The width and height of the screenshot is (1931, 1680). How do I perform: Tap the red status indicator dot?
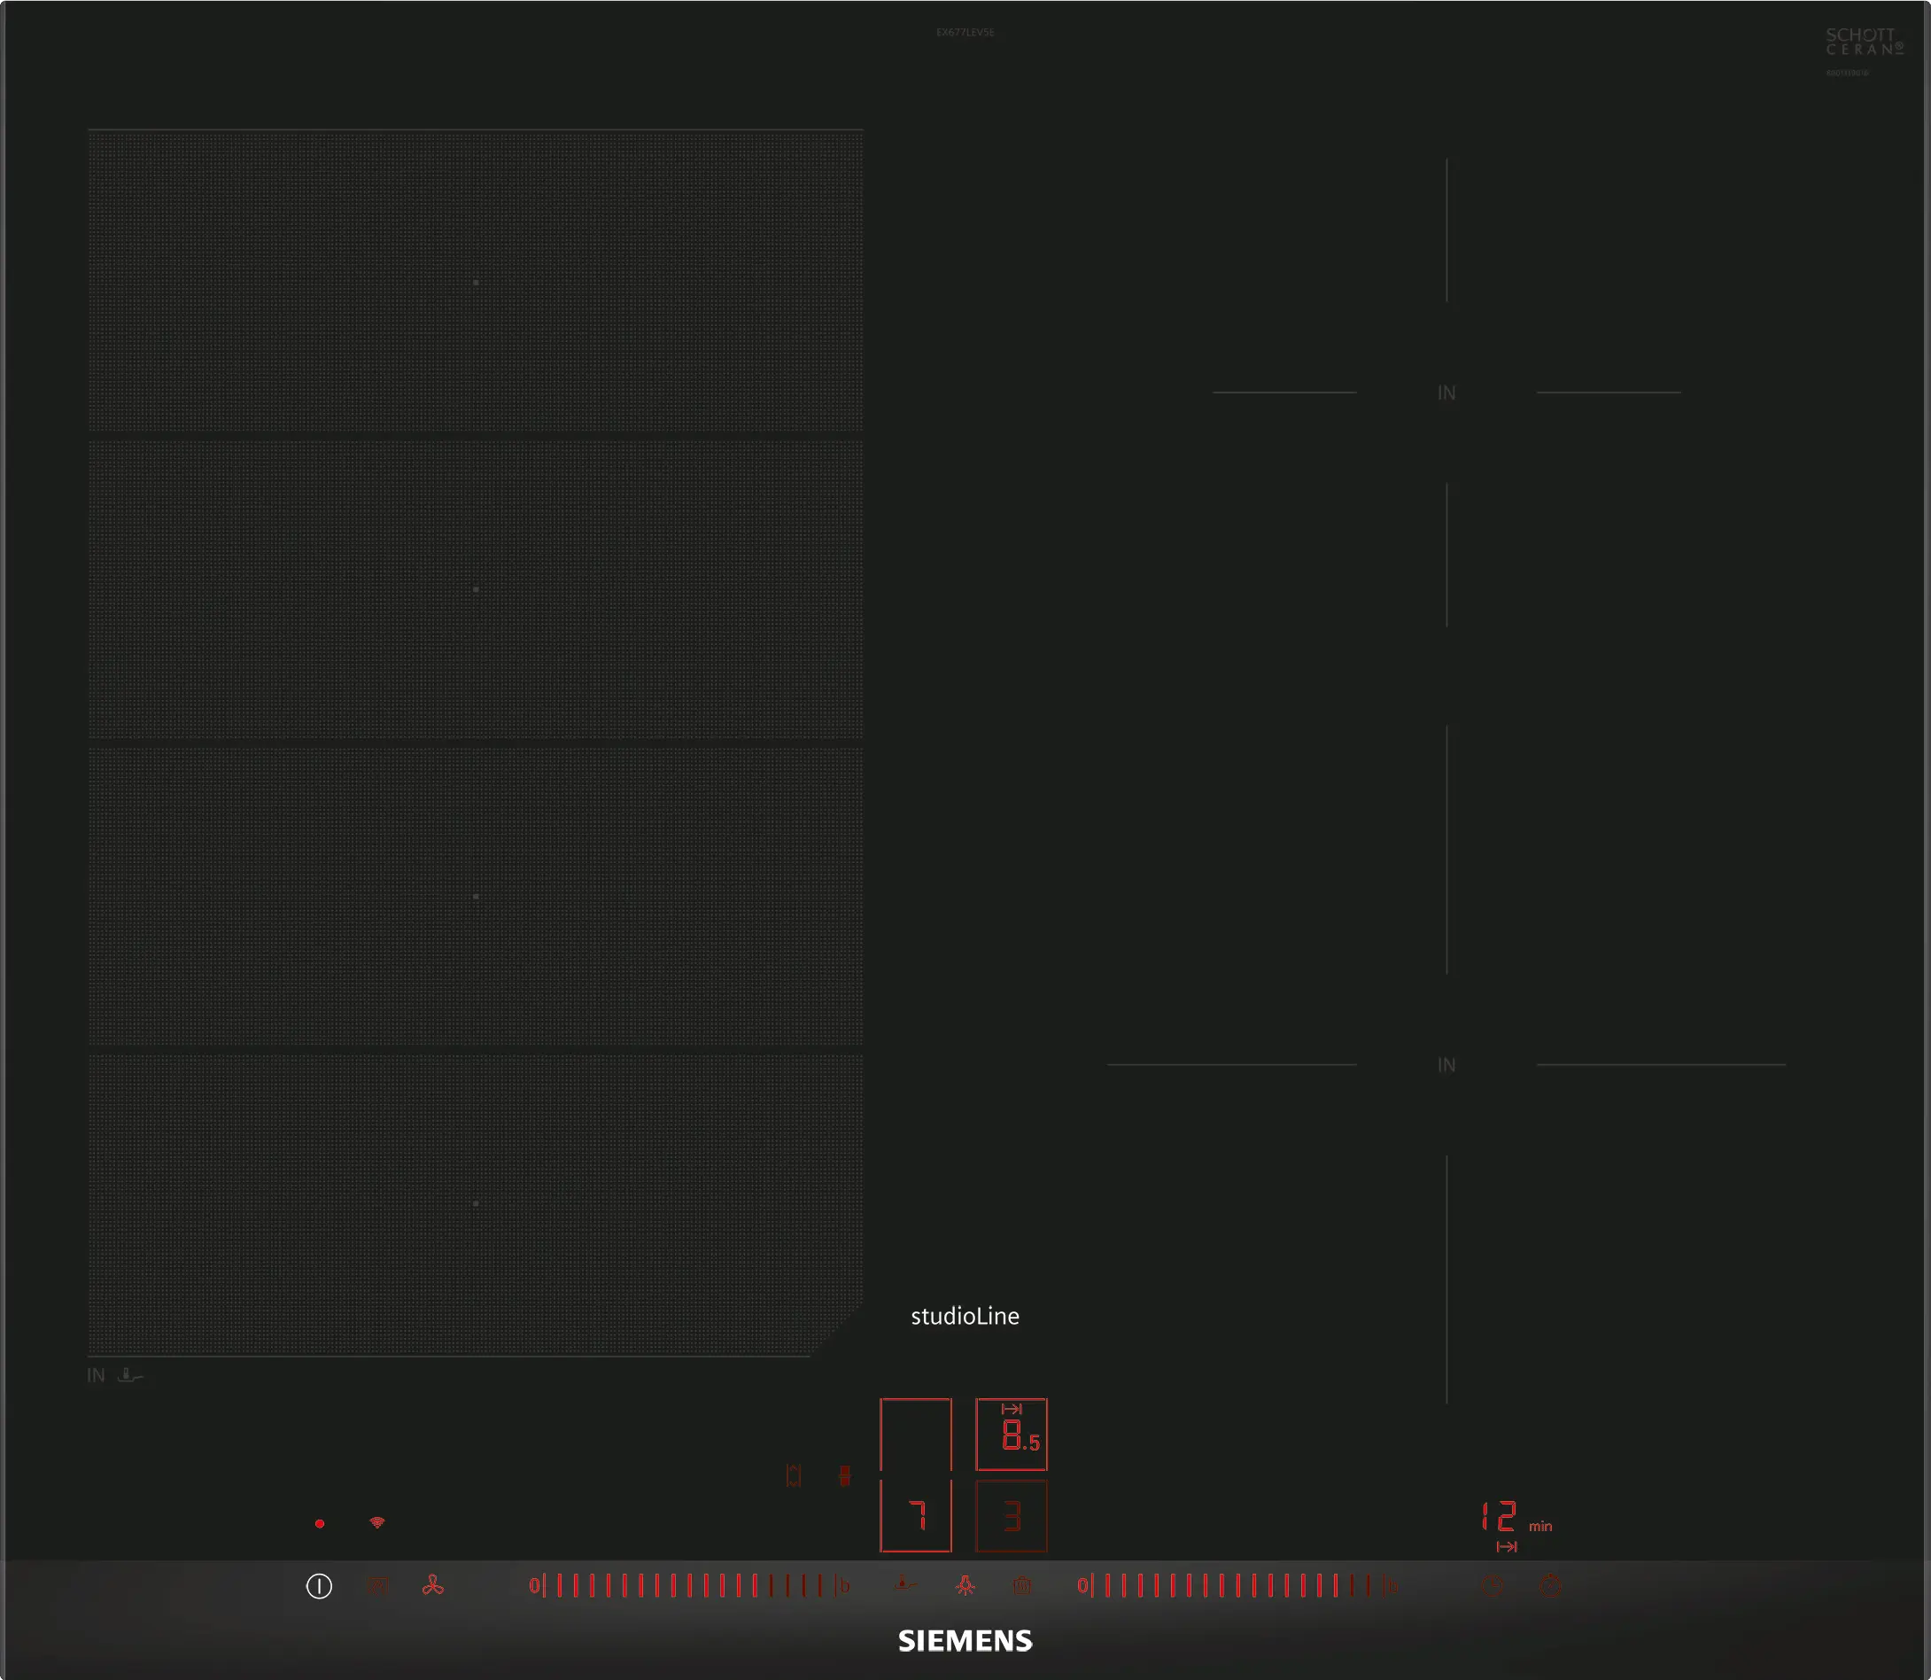320,1523
